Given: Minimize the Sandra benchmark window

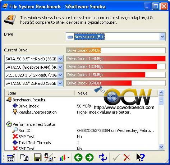Looking at the screenshot, I should point(147,6).
